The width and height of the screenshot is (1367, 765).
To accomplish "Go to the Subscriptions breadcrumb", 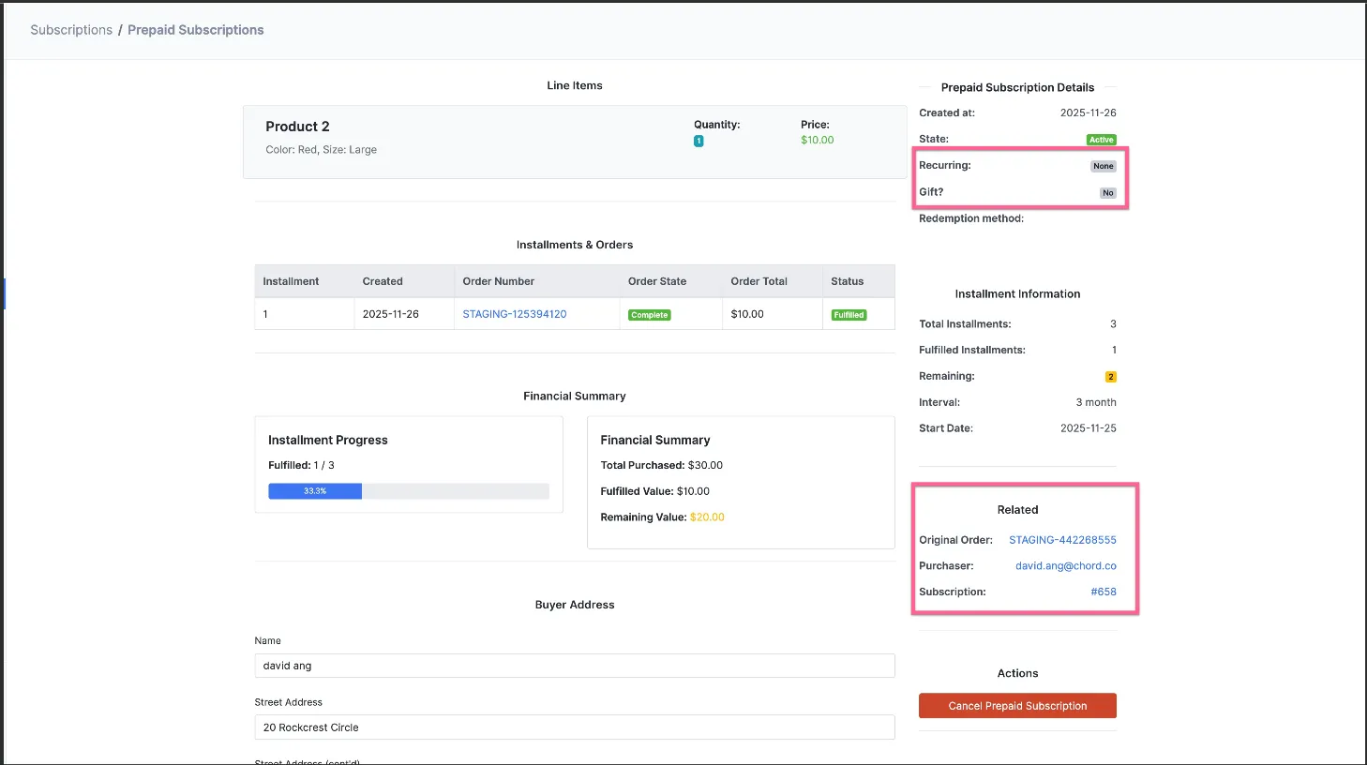I will pyautogui.click(x=71, y=30).
